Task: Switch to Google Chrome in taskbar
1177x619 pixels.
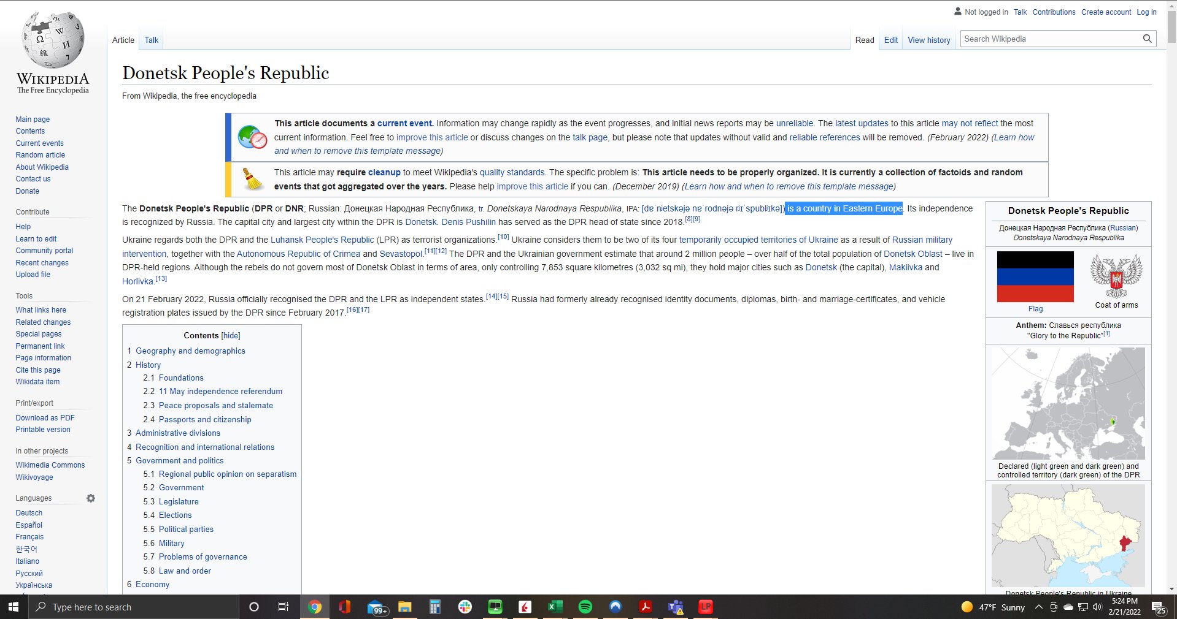Action: tap(314, 607)
